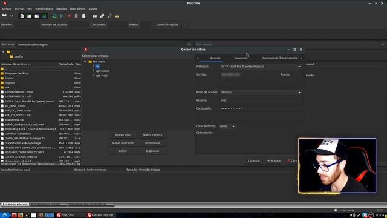Click the Nuevo sitio button
Viewport: 387px width, 218px height.
(x=123, y=135)
